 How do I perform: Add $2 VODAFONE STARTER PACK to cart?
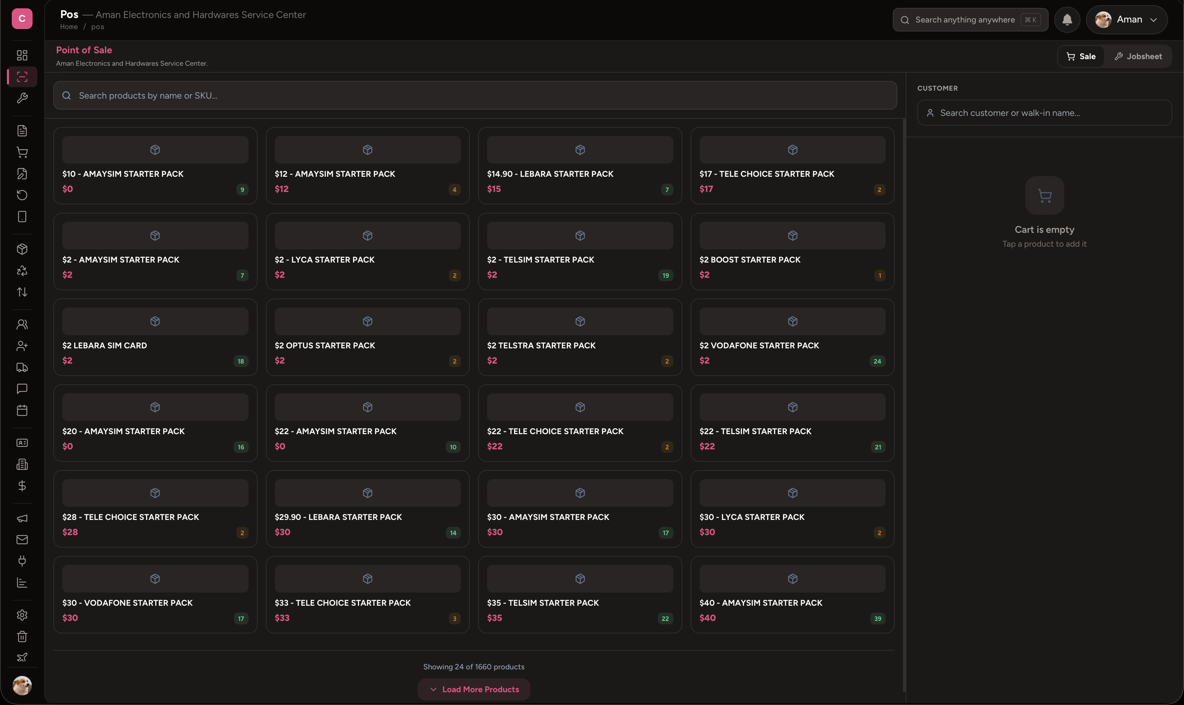point(792,337)
